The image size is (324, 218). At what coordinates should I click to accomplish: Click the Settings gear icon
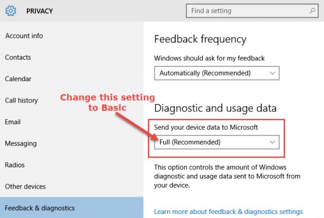[x=11, y=11]
